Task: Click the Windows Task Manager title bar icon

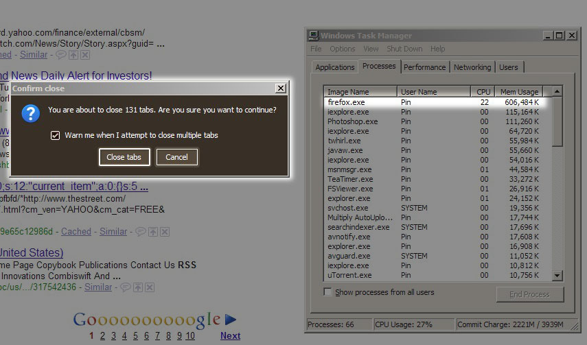Action: [x=313, y=36]
